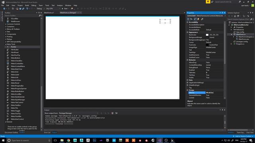The width and height of the screenshot is (255, 143).
Task: Choose MetroListView in the toolbox
Action: (16, 80)
